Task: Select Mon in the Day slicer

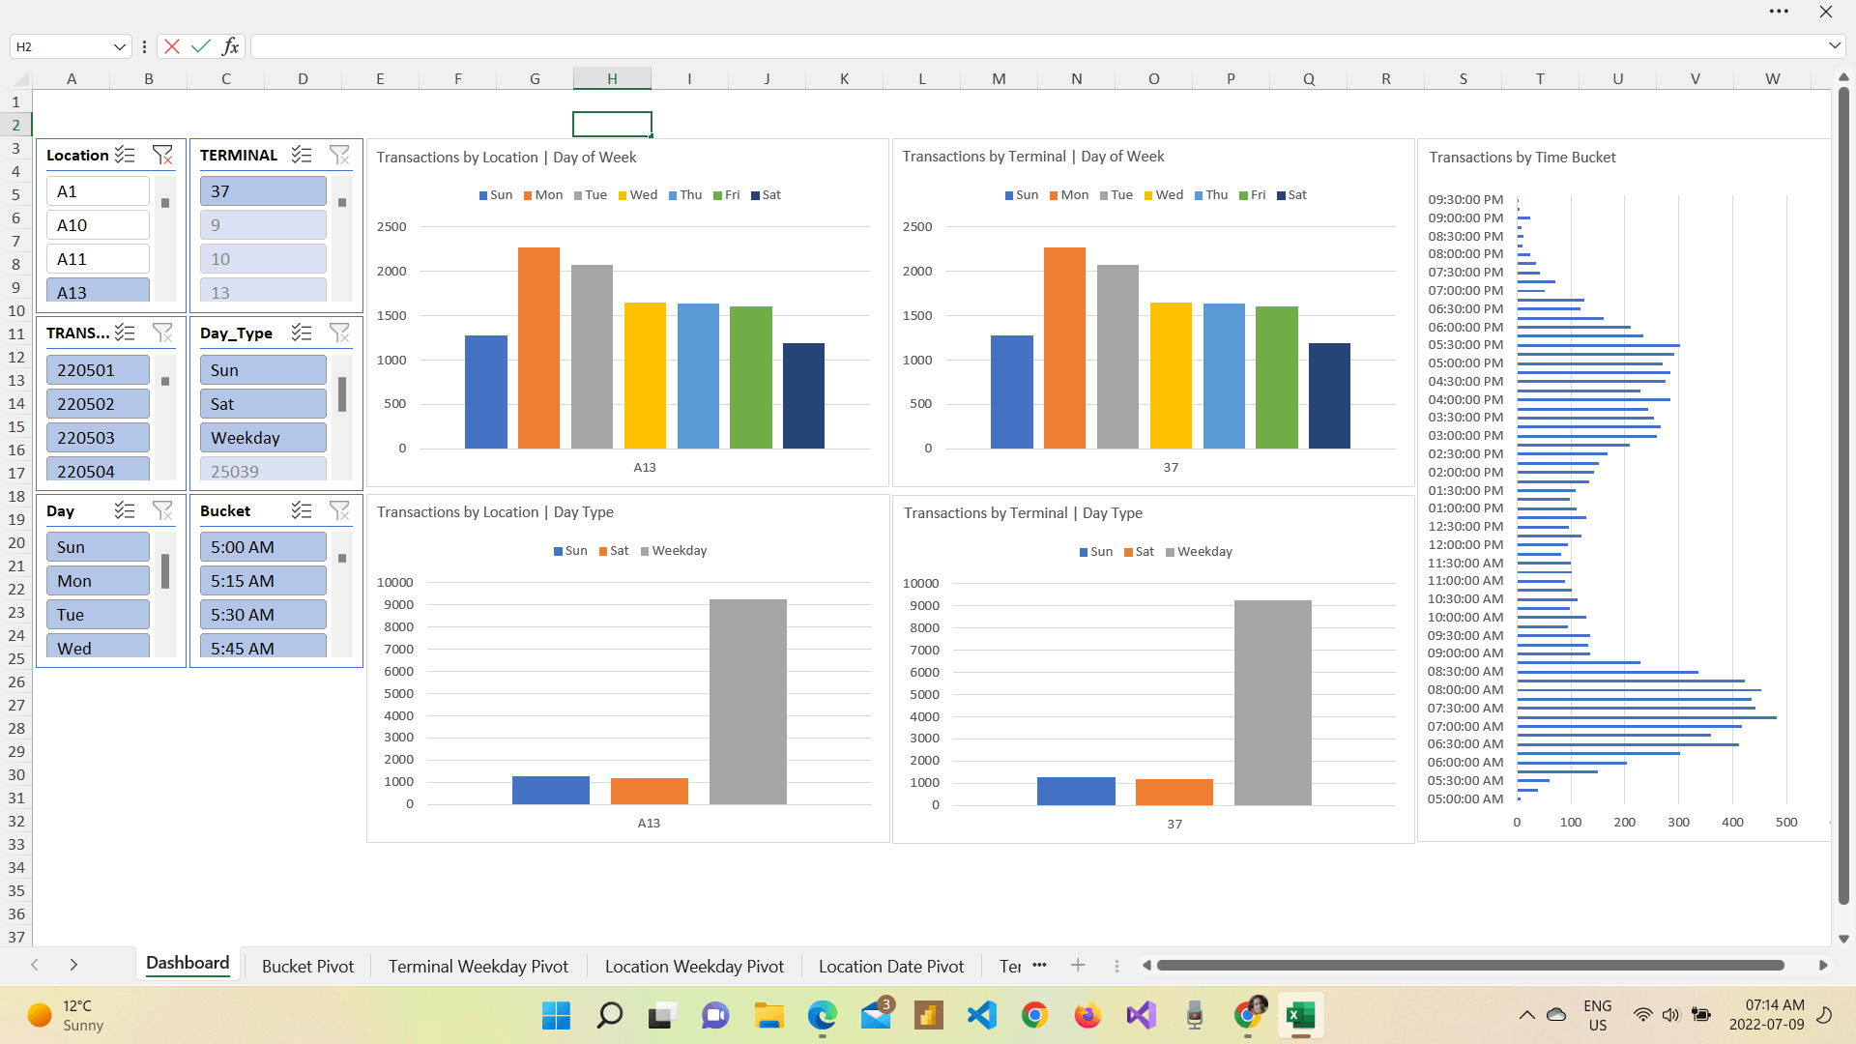Action: 98,581
